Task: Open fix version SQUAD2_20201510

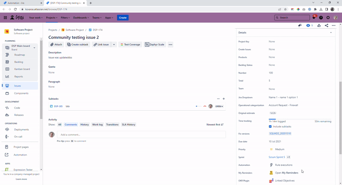Action: click(x=280, y=134)
